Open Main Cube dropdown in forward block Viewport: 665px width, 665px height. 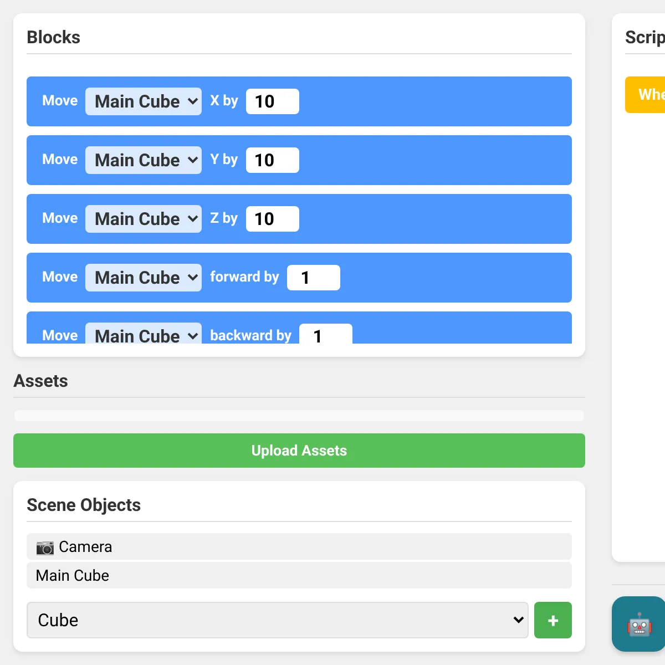tap(144, 278)
